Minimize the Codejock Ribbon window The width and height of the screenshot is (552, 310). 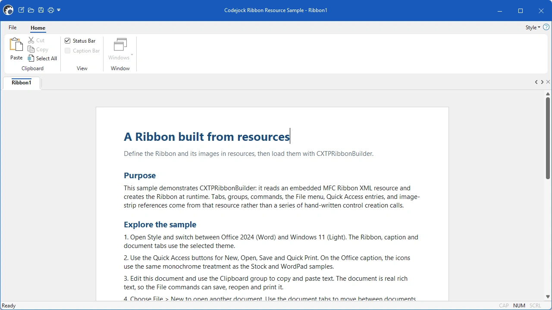click(x=500, y=10)
